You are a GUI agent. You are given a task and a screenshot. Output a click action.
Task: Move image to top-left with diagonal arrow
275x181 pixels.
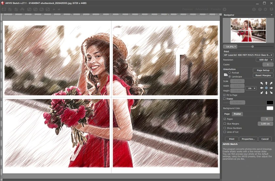[262, 83]
